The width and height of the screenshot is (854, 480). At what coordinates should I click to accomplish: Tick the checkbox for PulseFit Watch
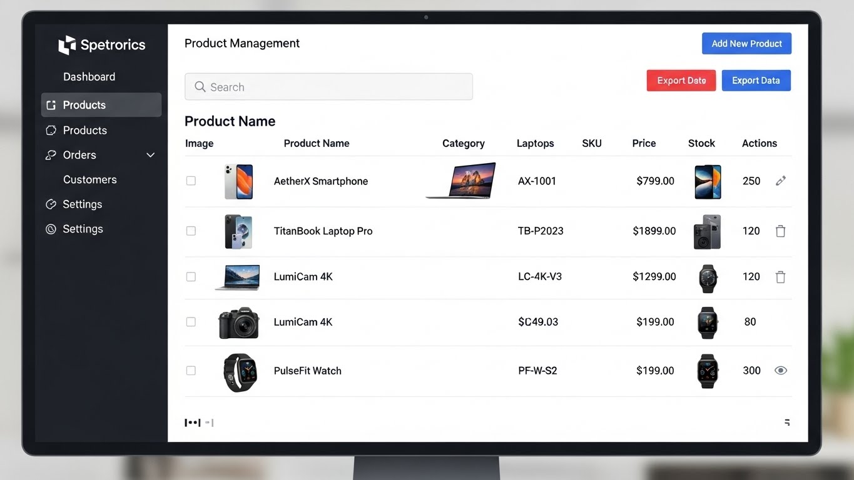(191, 371)
